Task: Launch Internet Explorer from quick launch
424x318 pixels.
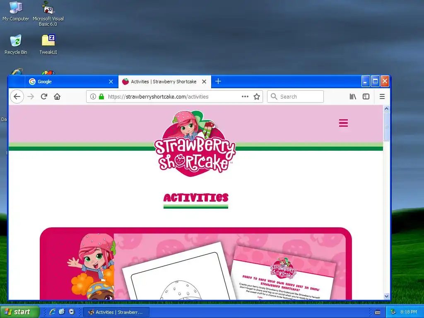Action: (53, 312)
